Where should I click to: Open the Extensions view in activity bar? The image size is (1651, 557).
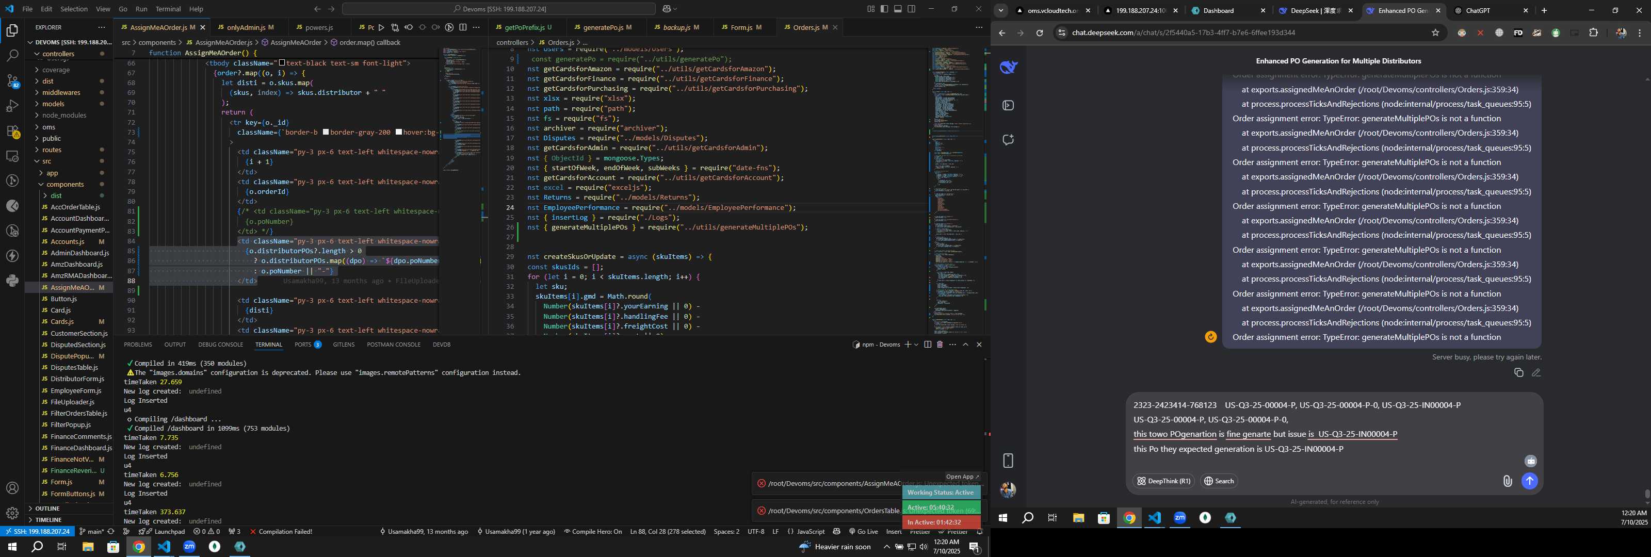pos(12,131)
